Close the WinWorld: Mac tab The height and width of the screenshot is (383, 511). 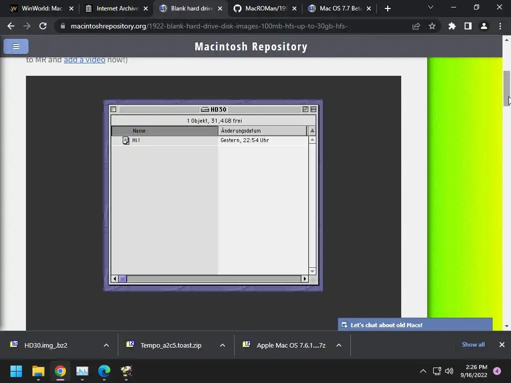pyautogui.click(x=71, y=8)
